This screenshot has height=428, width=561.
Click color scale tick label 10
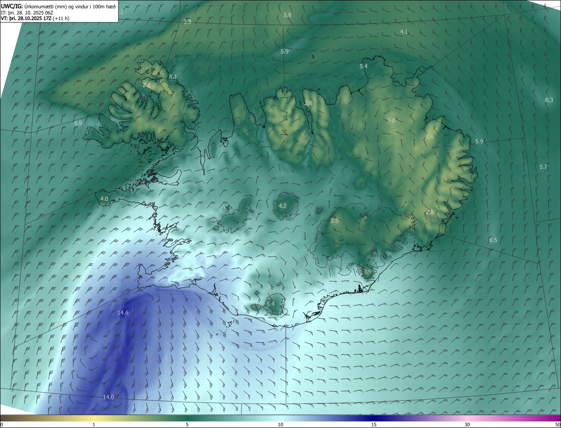tap(280, 424)
